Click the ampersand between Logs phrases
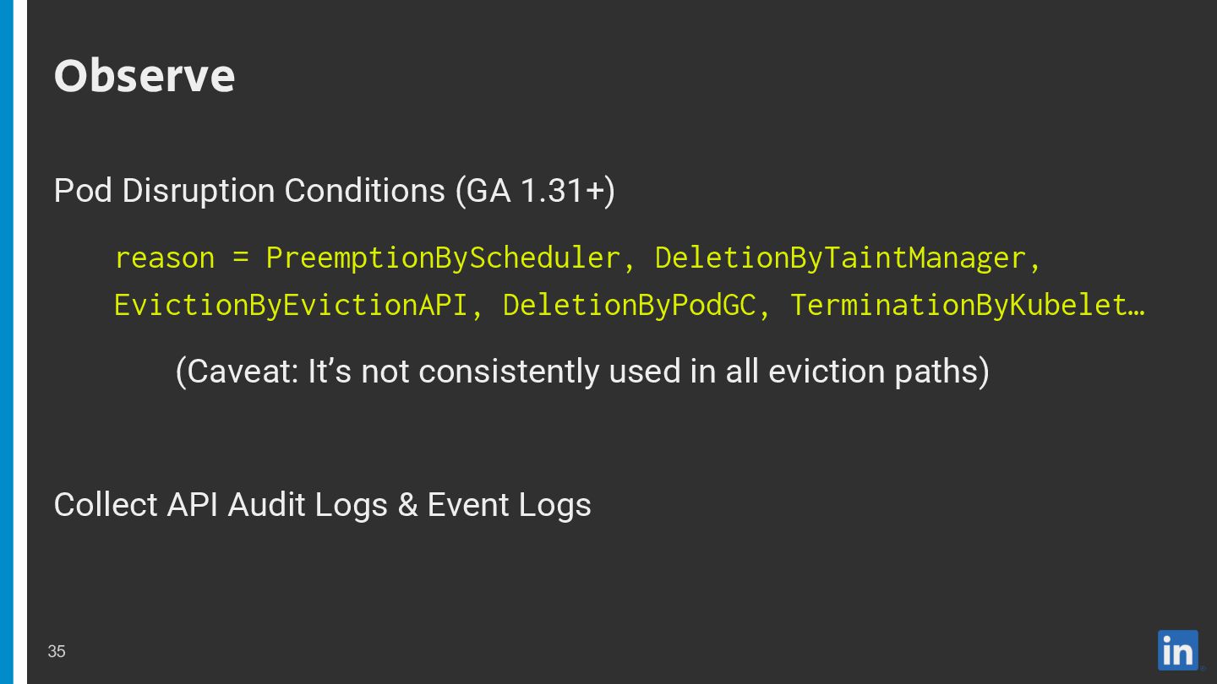The height and width of the screenshot is (684, 1217). [x=407, y=505]
